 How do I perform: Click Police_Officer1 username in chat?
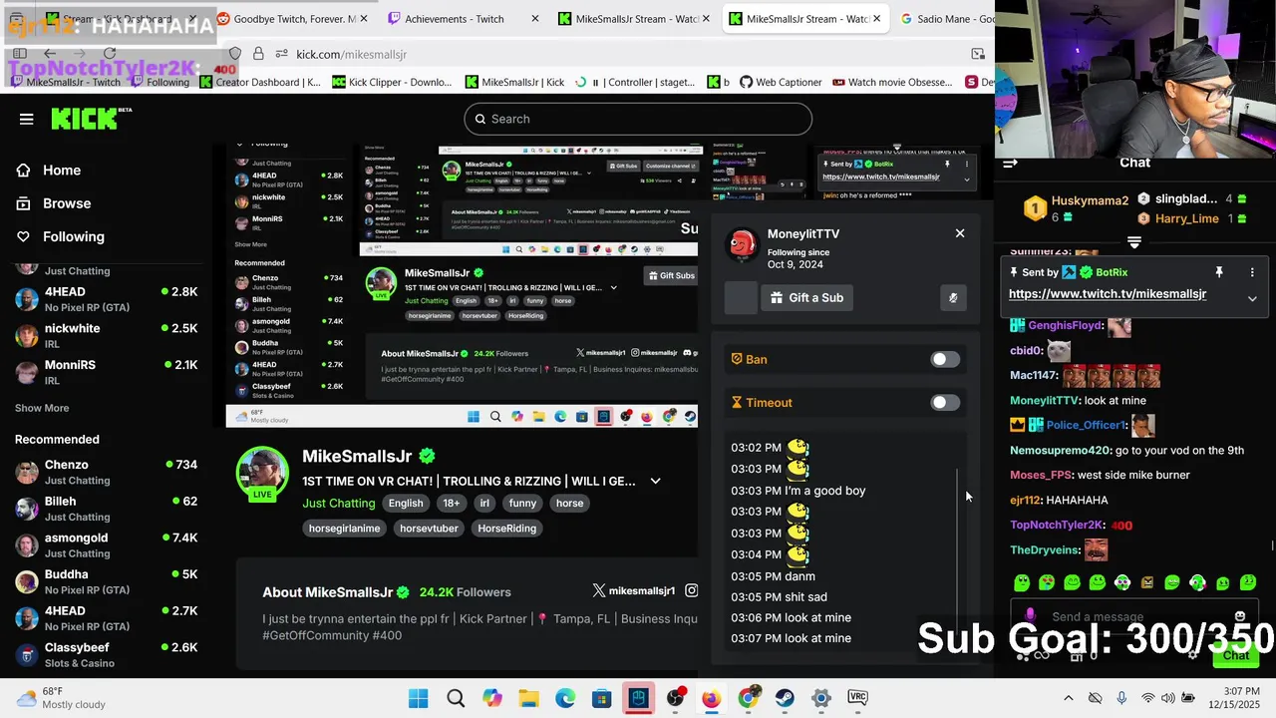(1087, 425)
